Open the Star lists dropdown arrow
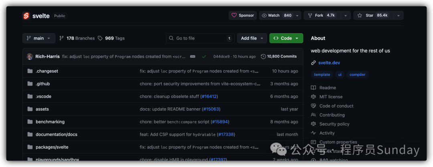The image size is (433, 167). click(398, 16)
